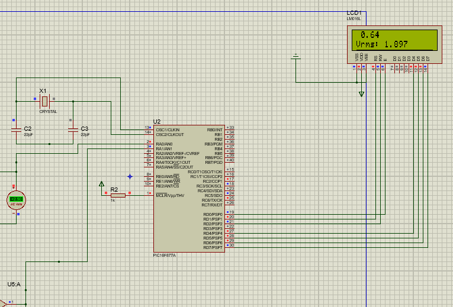453x307 pixels.
Task: Click the RB6/PGC pin label
Action: (x=214, y=158)
